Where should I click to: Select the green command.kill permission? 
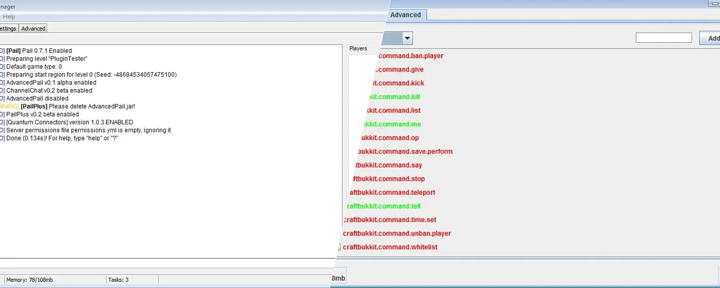[x=395, y=97]
